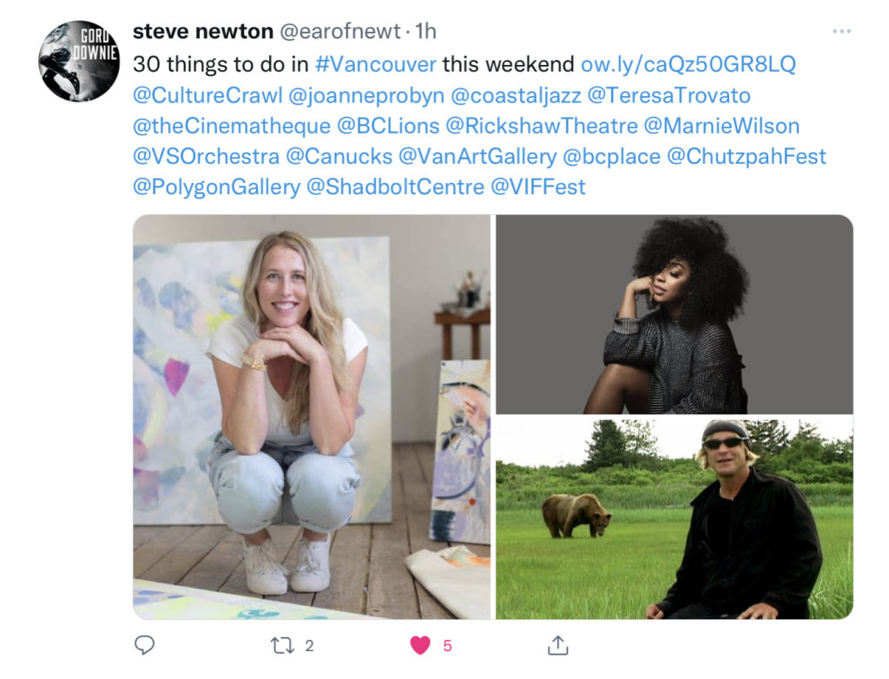This screenshot has width=889, height=679.
Task: Open the share upload icon
Action: [558, 645]
